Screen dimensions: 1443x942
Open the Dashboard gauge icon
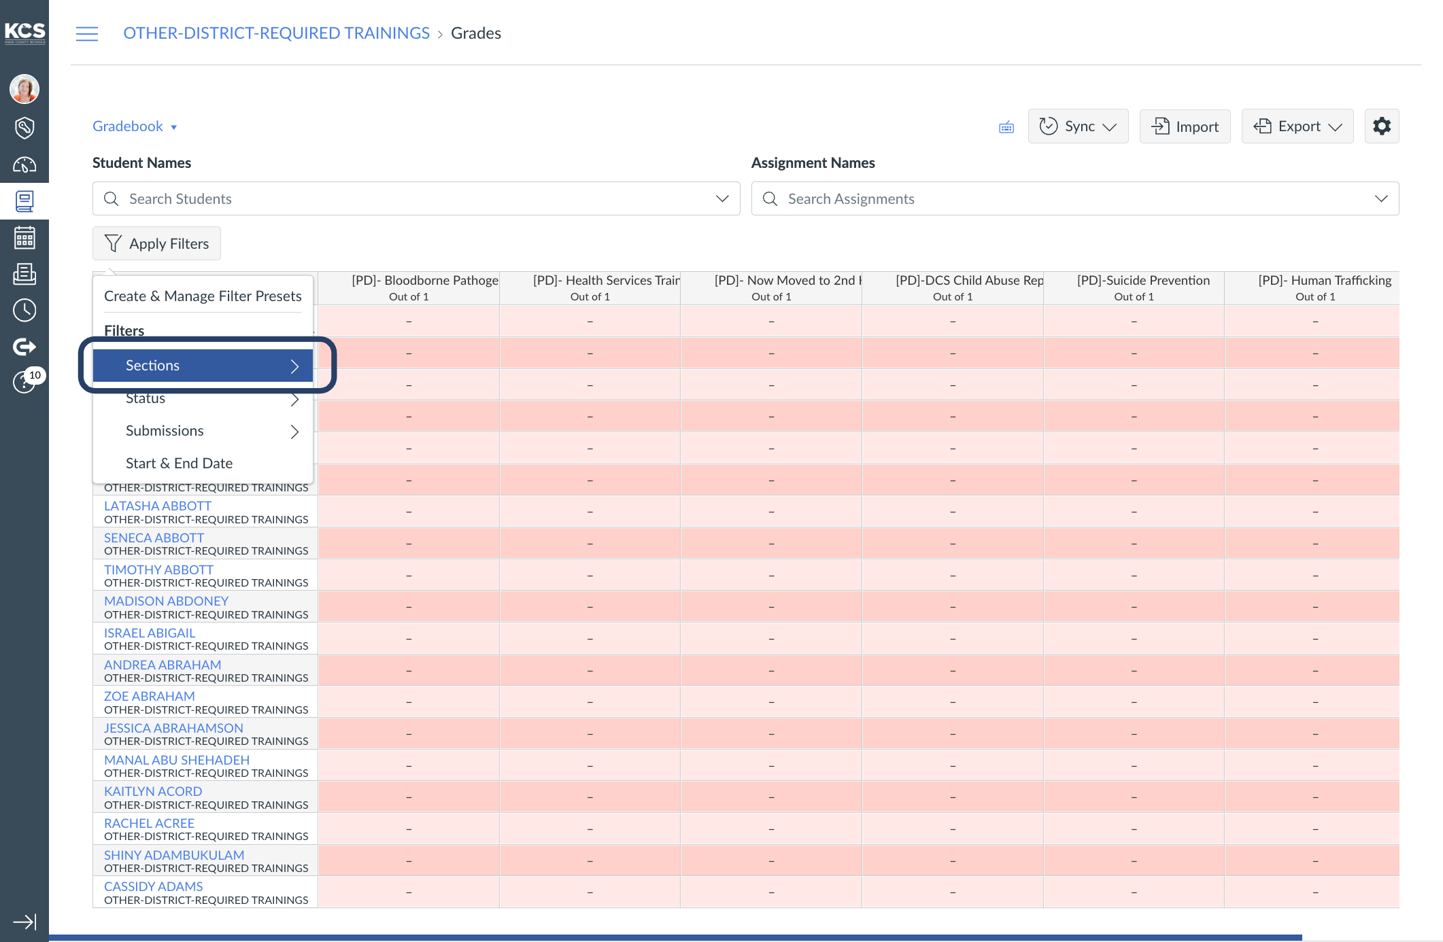point(24,164)
